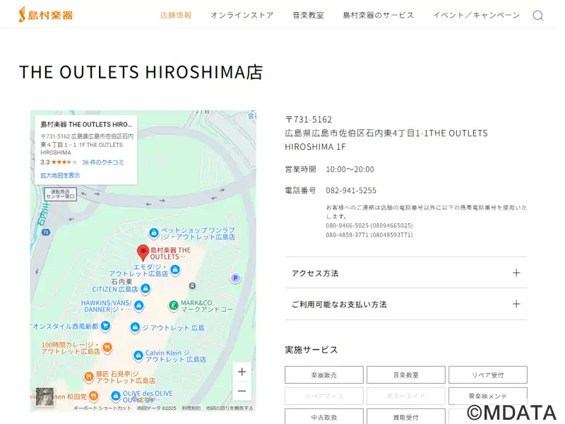The height and width of the screenshot is (424, 565).
Task: Click THE OUTLETS HIROSHIMA店 heading
Action: tap(141, 72)
